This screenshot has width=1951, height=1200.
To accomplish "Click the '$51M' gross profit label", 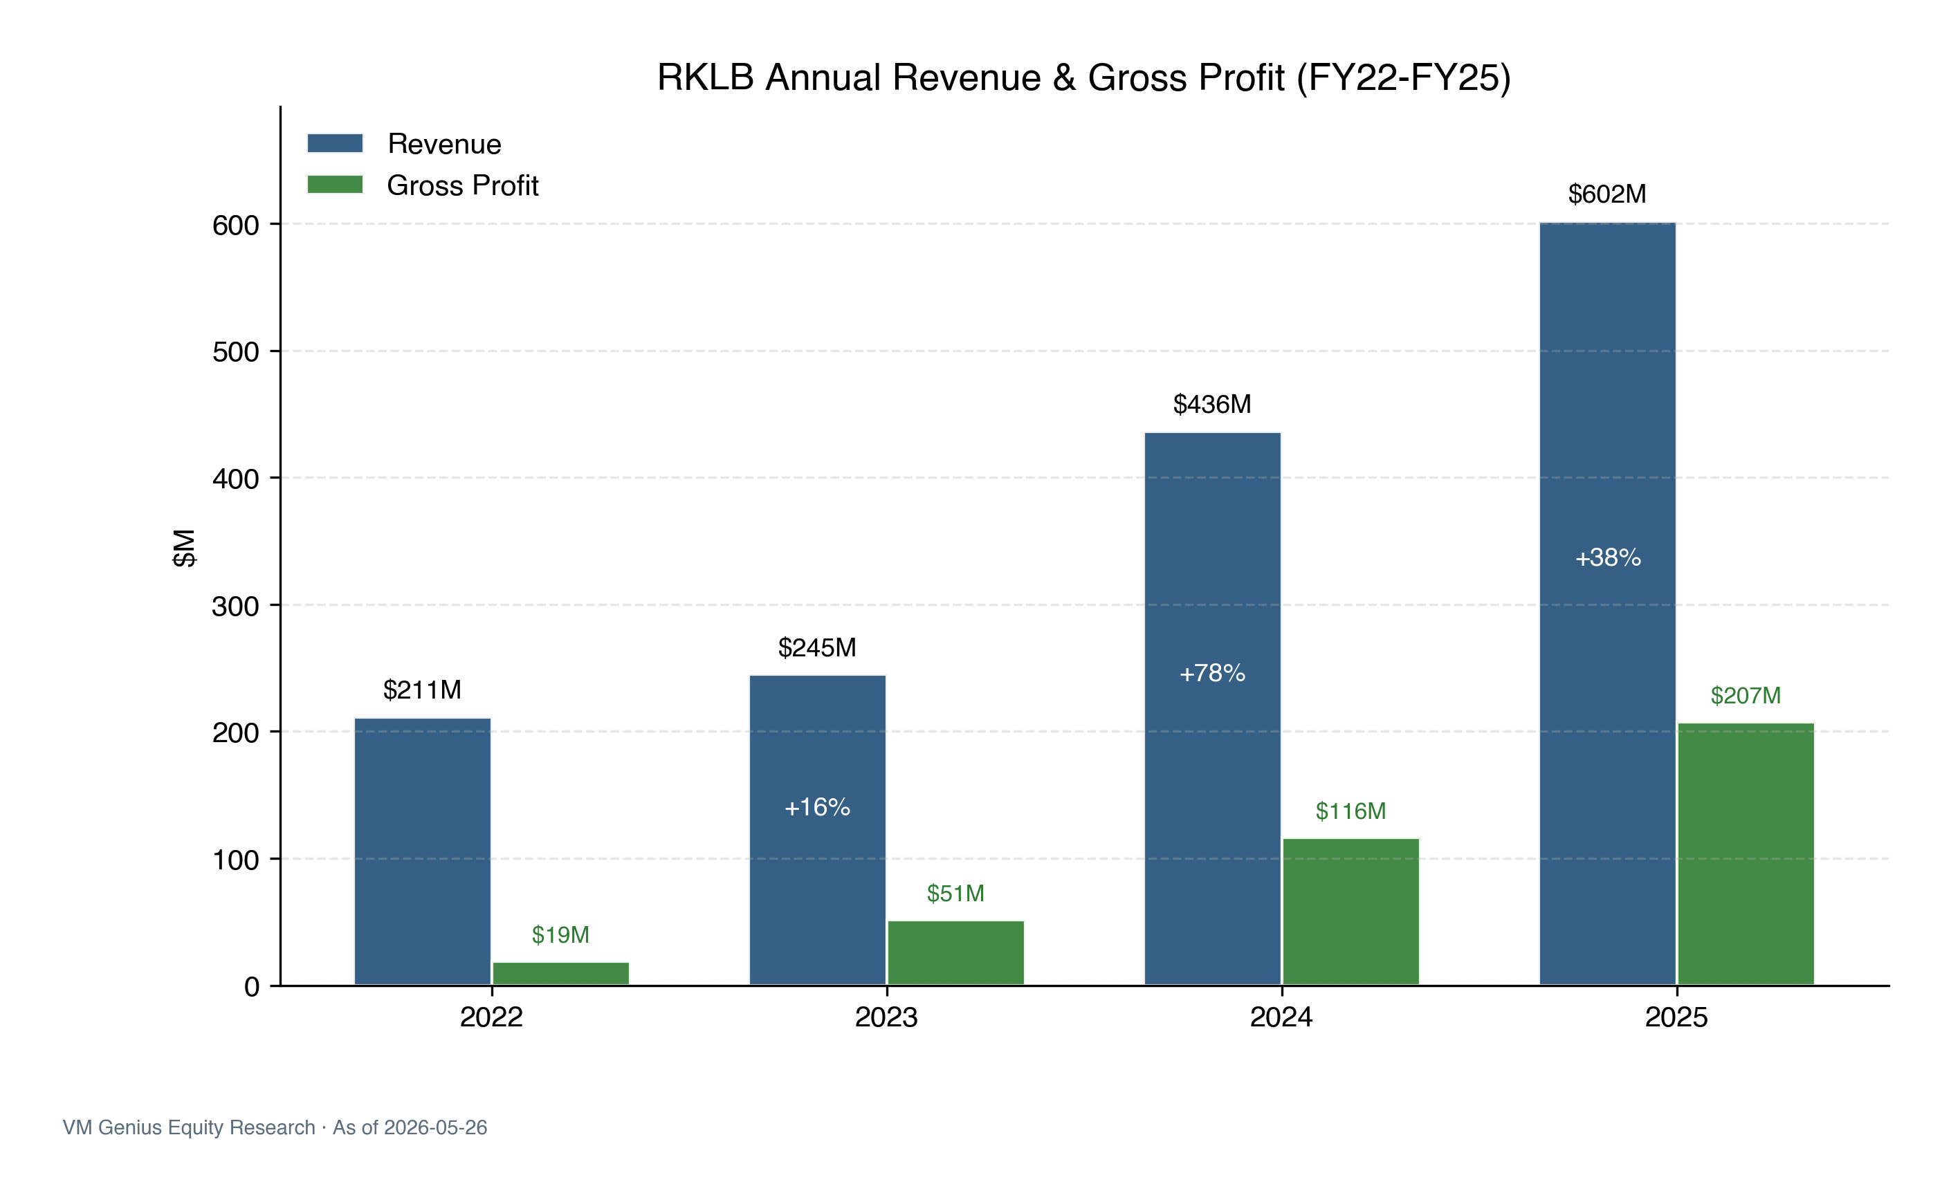I will point(955,893).
